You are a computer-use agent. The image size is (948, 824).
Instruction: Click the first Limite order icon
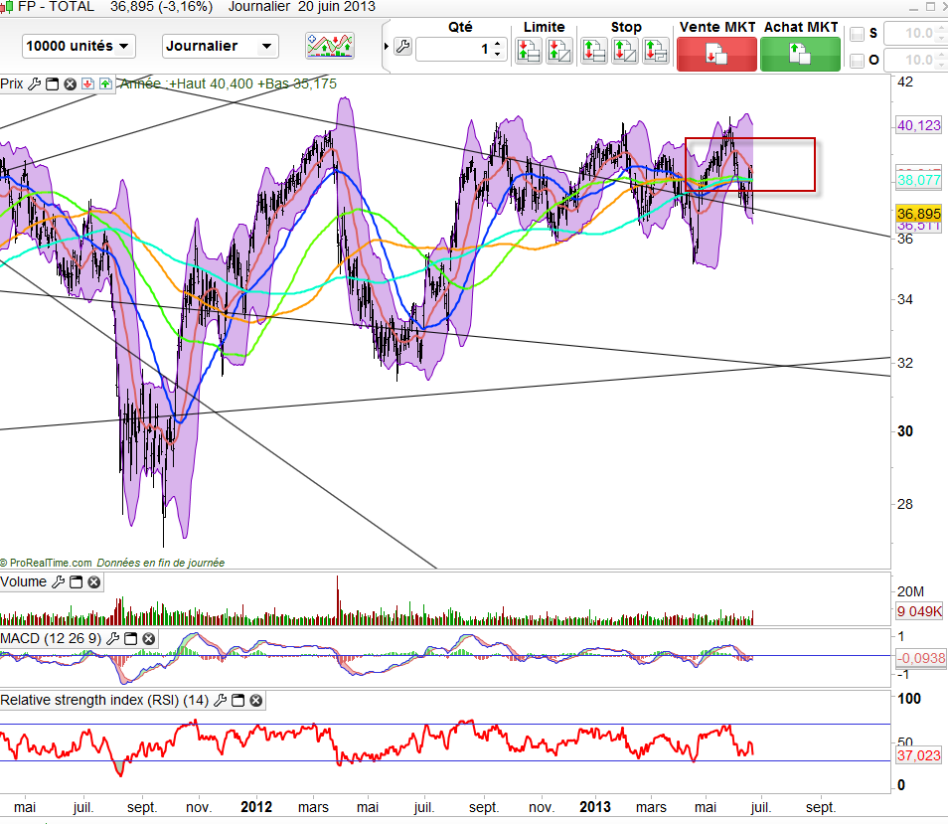coord(529,50)
